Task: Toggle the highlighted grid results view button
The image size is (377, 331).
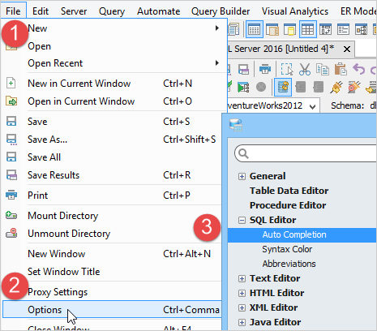Action: pos(307,29)
